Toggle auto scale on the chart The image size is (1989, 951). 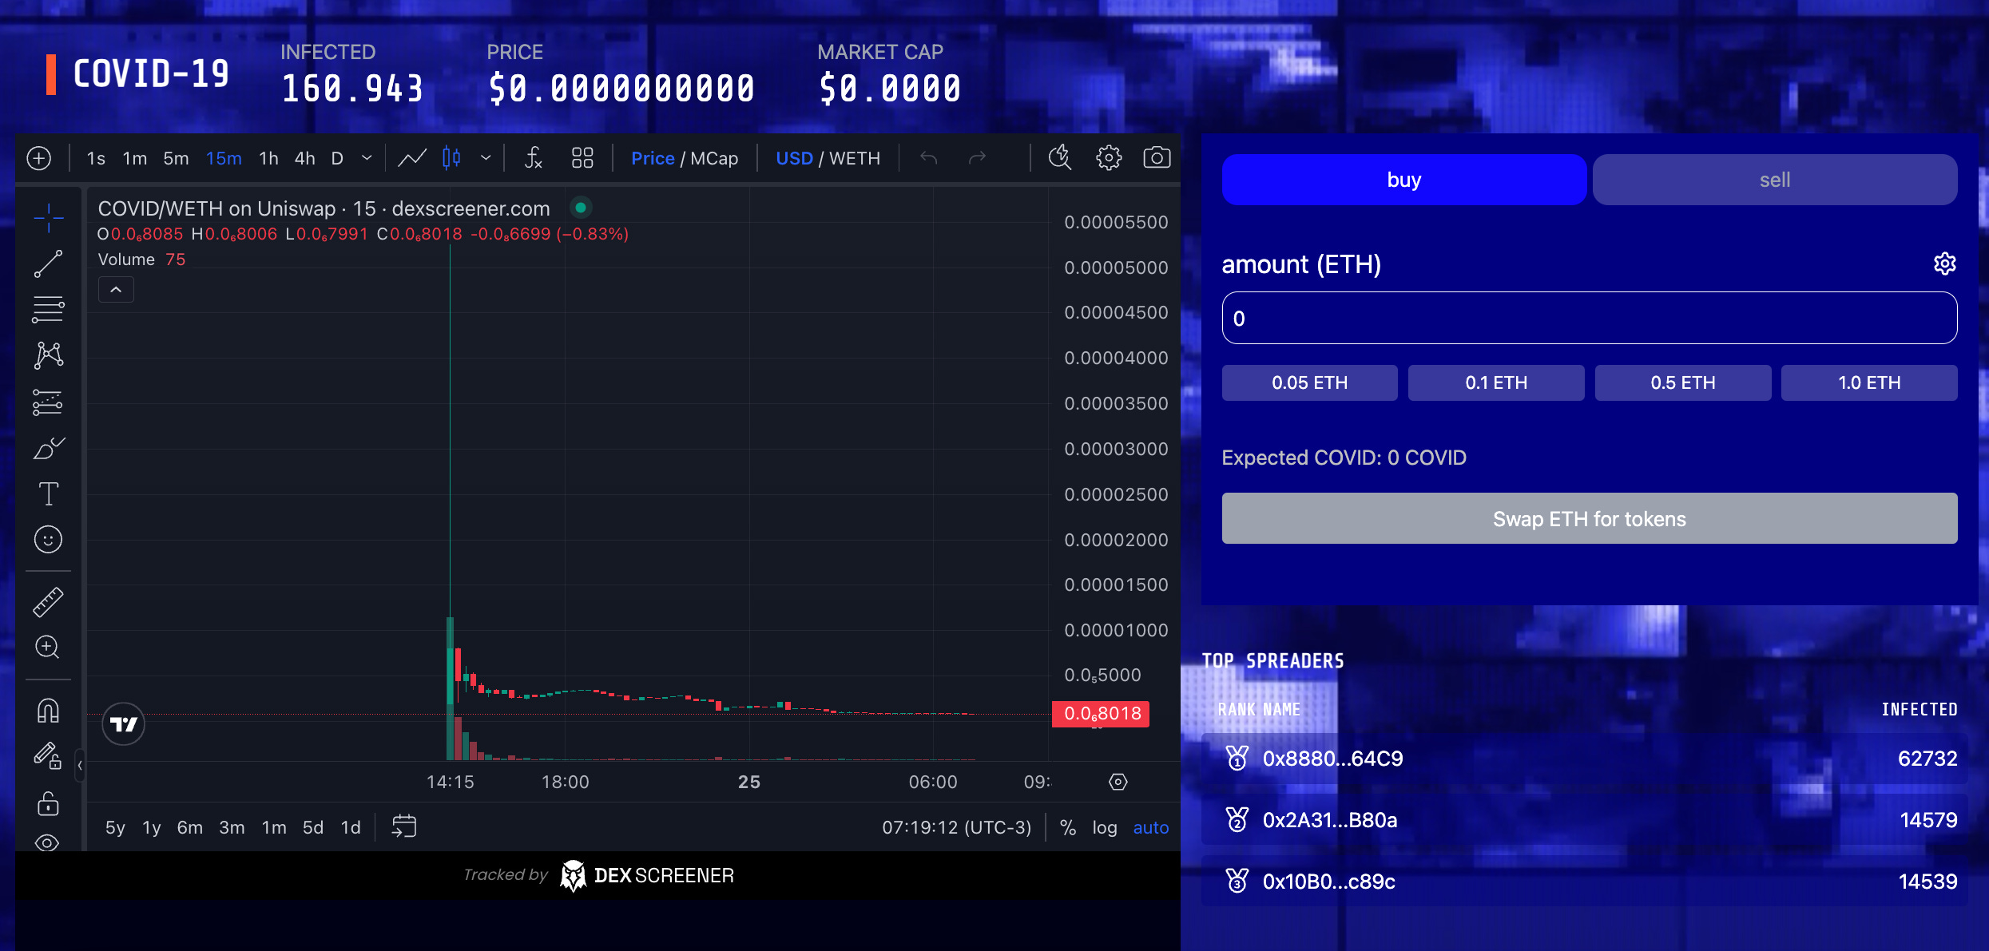(x=1150, y=827)
